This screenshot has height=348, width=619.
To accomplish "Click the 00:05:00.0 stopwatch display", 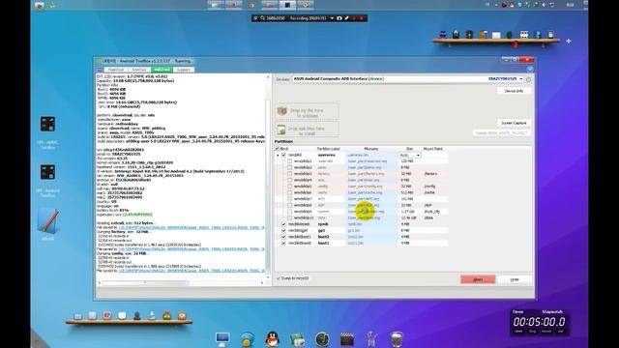I will [539, 322].
